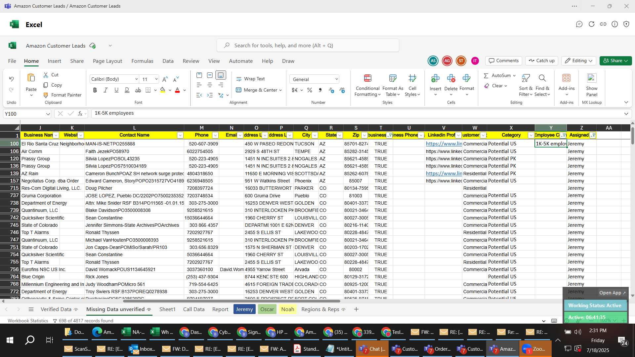Toggle center horizontal alignment

tap(210, 85)
